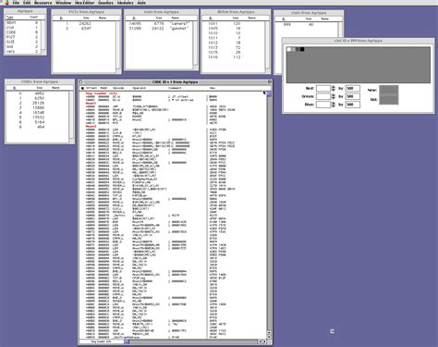
Task: Select the "camera?" sound resource
Action: tap(159, 23)
